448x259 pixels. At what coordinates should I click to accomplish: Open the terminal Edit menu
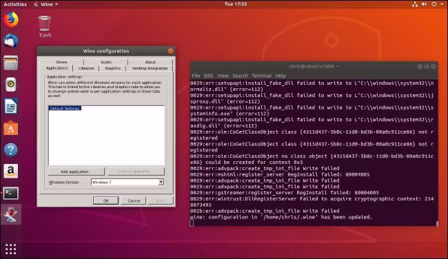(209, 76)
